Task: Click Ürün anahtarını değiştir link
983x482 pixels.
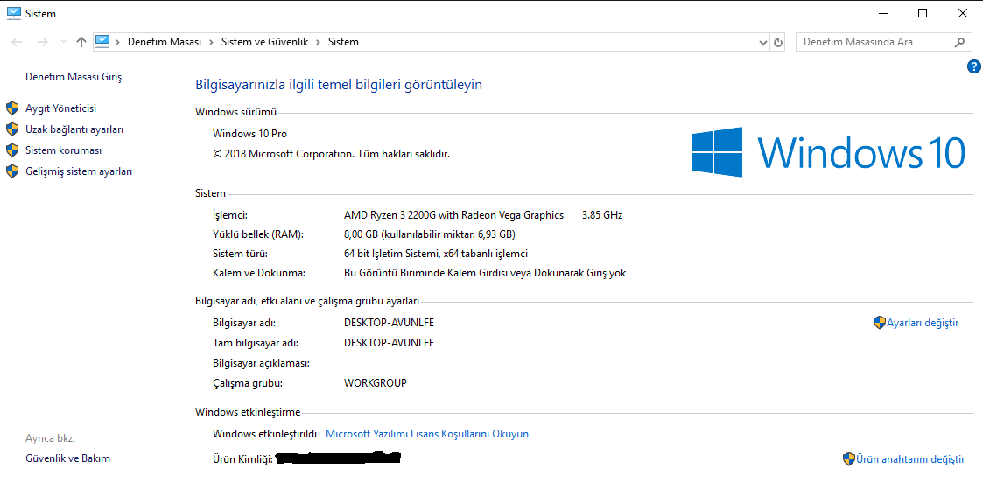Action: (910, 458)
